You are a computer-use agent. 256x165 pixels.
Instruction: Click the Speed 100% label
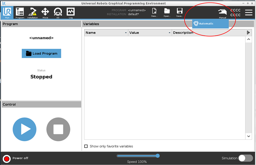[137, 162]
